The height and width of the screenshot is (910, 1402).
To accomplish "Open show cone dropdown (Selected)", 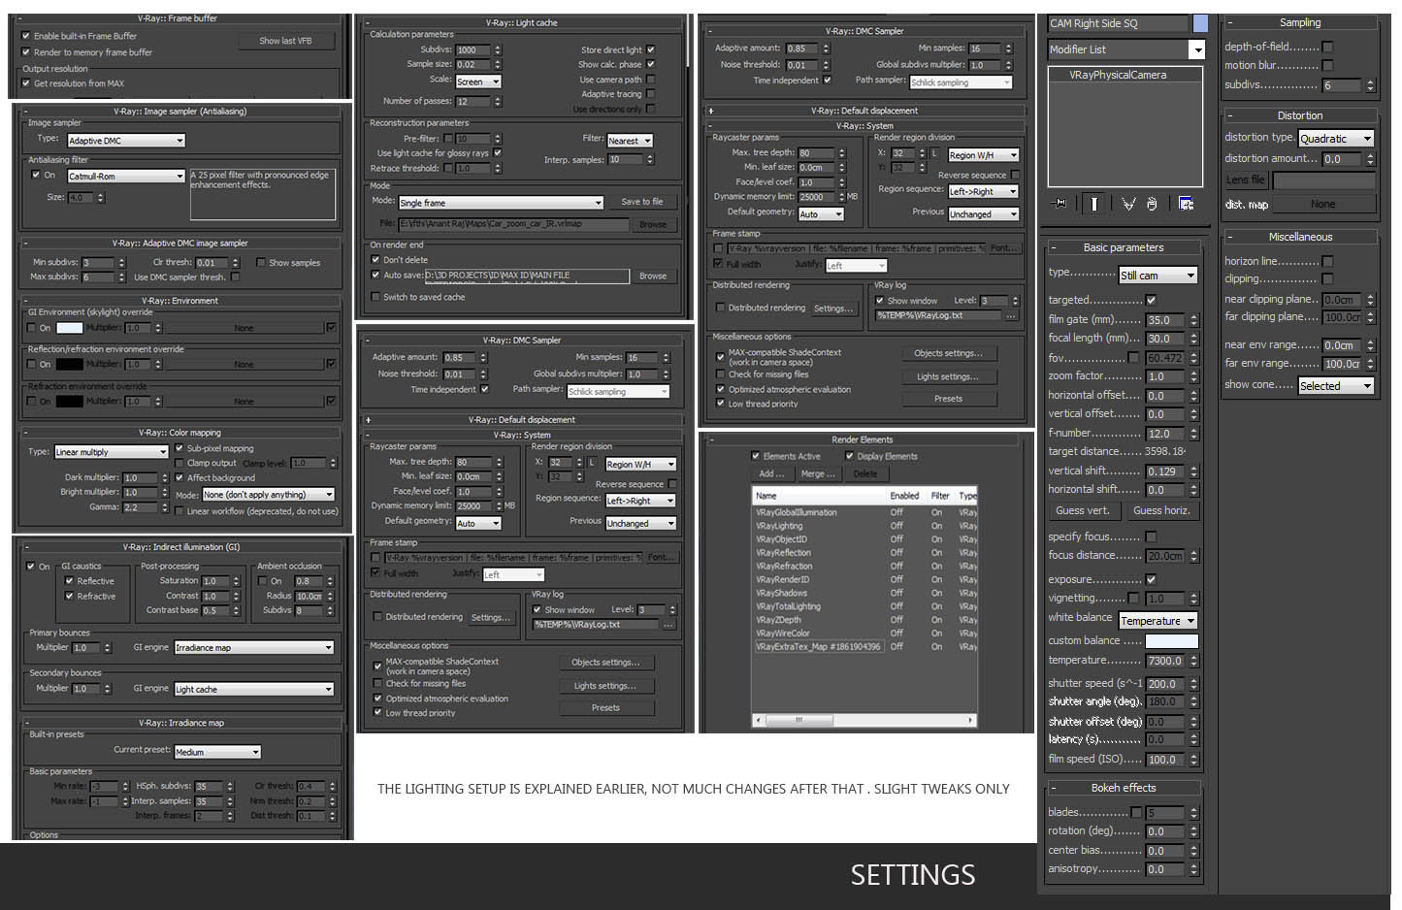I will pyautogui.click(x=1337, y=386).
